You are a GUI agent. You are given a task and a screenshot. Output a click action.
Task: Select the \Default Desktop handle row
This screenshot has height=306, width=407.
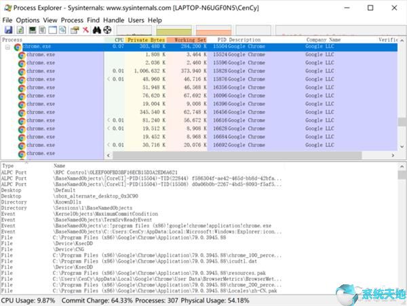pyautogui.click(x=199, y=190)
